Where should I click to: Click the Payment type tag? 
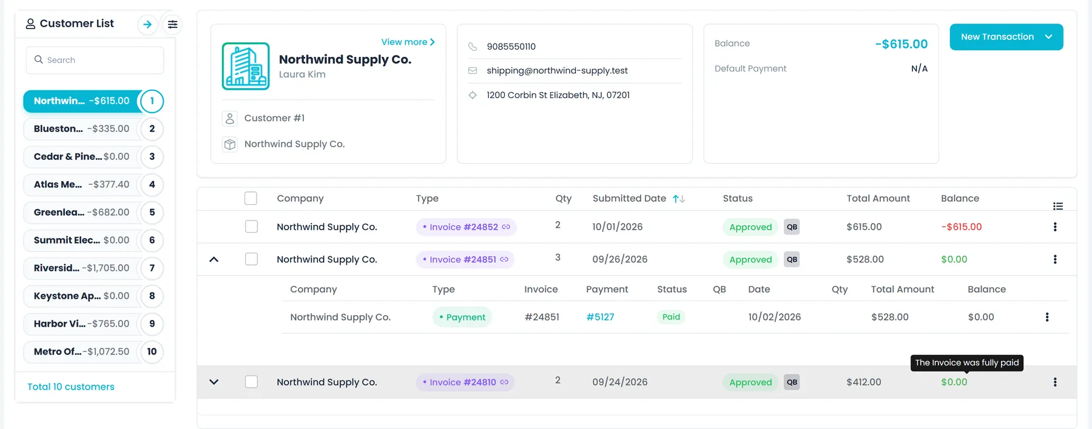tap(462, 317)
